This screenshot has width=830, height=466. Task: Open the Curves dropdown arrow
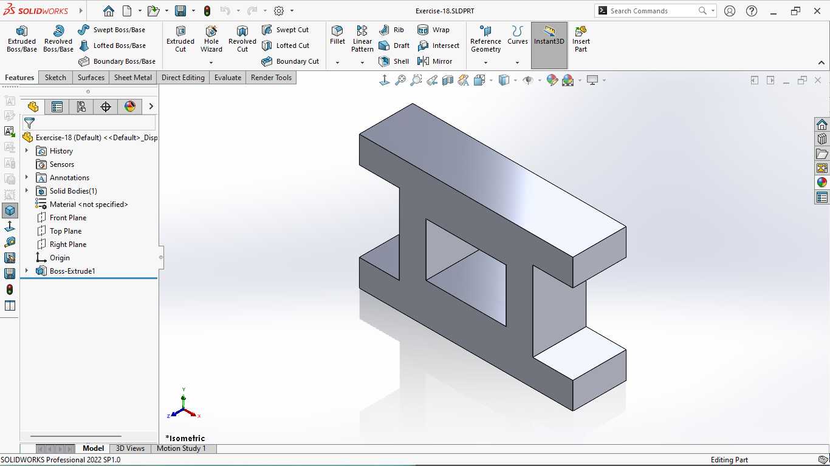click(x=518, y=62)
